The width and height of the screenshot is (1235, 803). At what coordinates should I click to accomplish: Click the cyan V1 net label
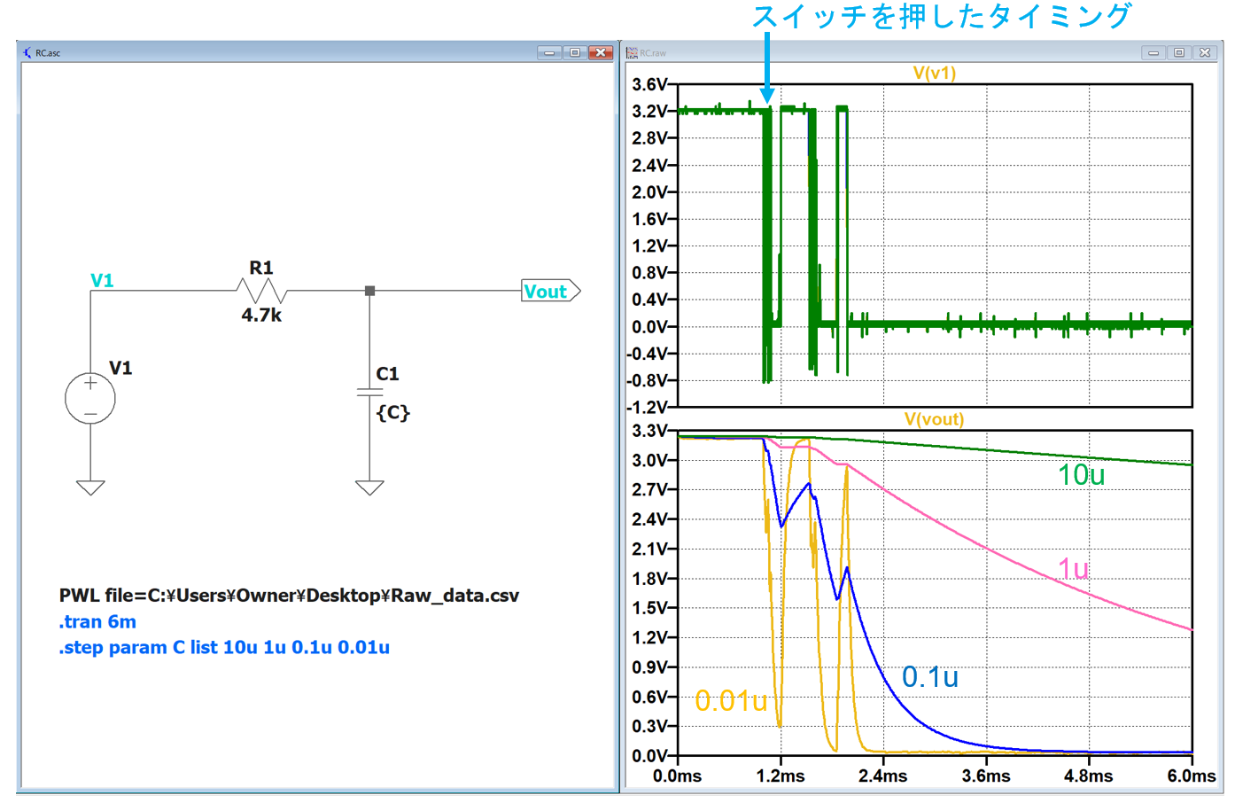click(x=102, y=281)
